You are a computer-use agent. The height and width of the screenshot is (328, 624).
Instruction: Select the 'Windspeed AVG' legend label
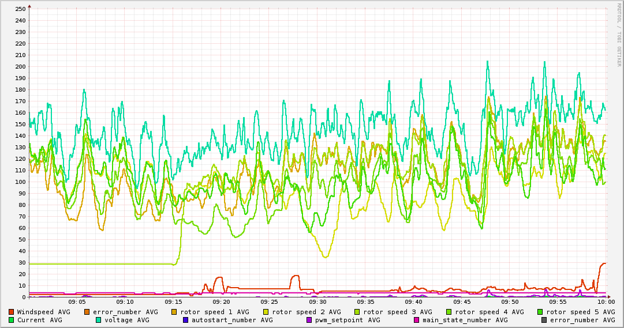tap(43, 312)
